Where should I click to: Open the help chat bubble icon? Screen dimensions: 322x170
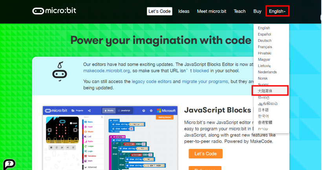tap(9, 164)
